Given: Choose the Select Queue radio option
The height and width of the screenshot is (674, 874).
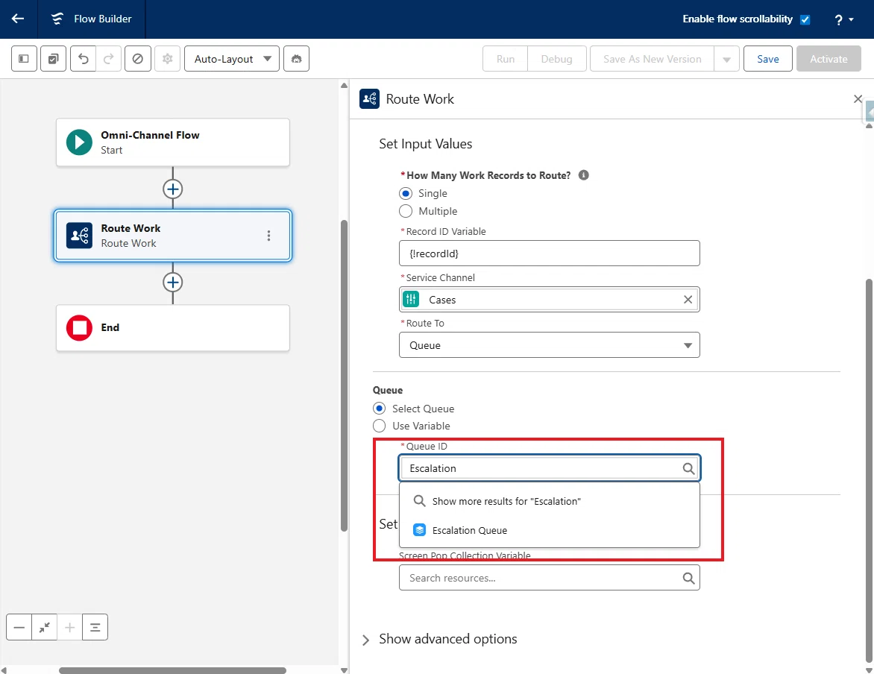Looking at the screenshot, I should (x=379, y=409).
